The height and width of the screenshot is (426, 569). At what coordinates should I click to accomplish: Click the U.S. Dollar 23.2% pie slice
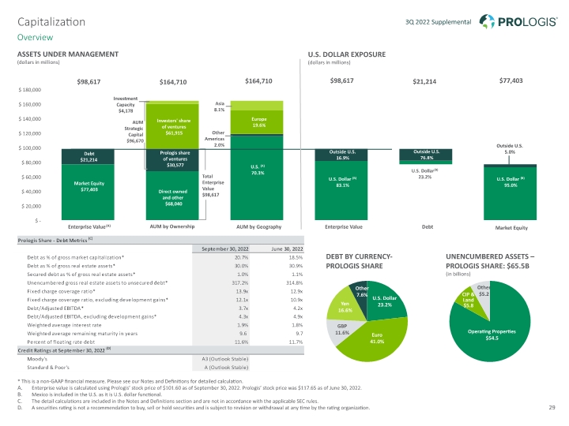pos(385,301)
